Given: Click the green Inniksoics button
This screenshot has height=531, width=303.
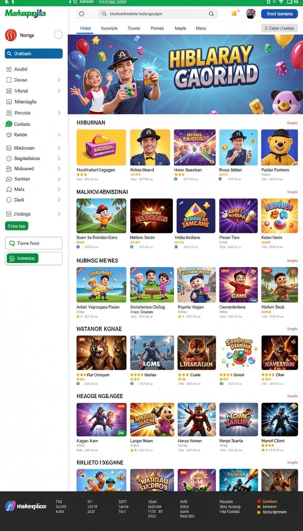Looking at the screenshot, I should (x=22, y=258).
